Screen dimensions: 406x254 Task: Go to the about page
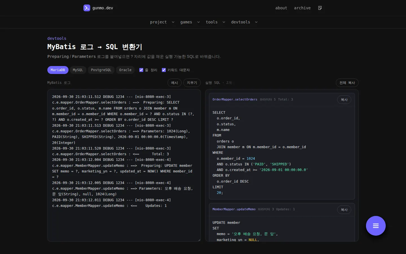(281, 8)
